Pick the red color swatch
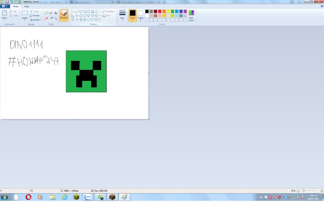Viewport: 324px width, 202px height. point(159,11)
